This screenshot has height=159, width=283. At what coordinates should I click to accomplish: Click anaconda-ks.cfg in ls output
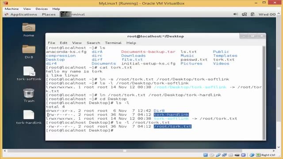coord(66,52)
